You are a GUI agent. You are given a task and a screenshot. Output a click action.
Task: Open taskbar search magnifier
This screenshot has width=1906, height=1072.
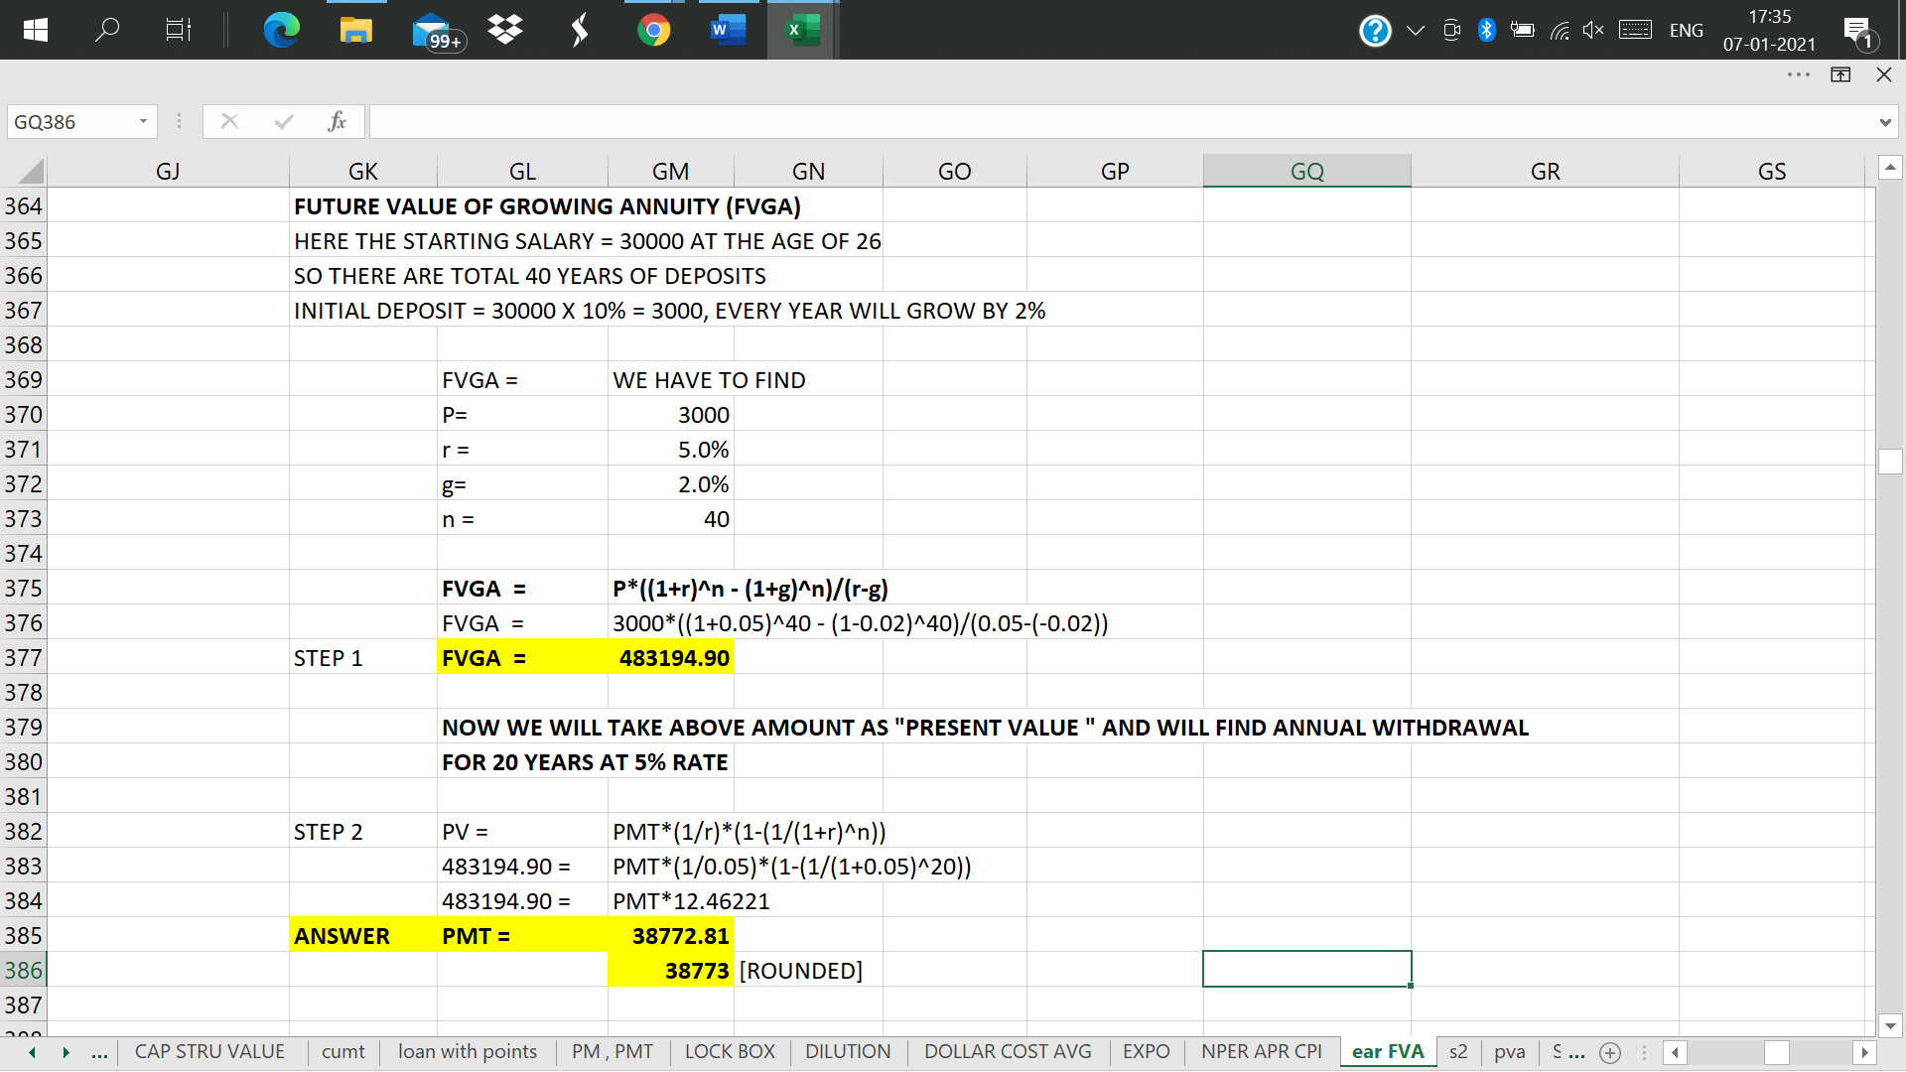pos(106,30)
